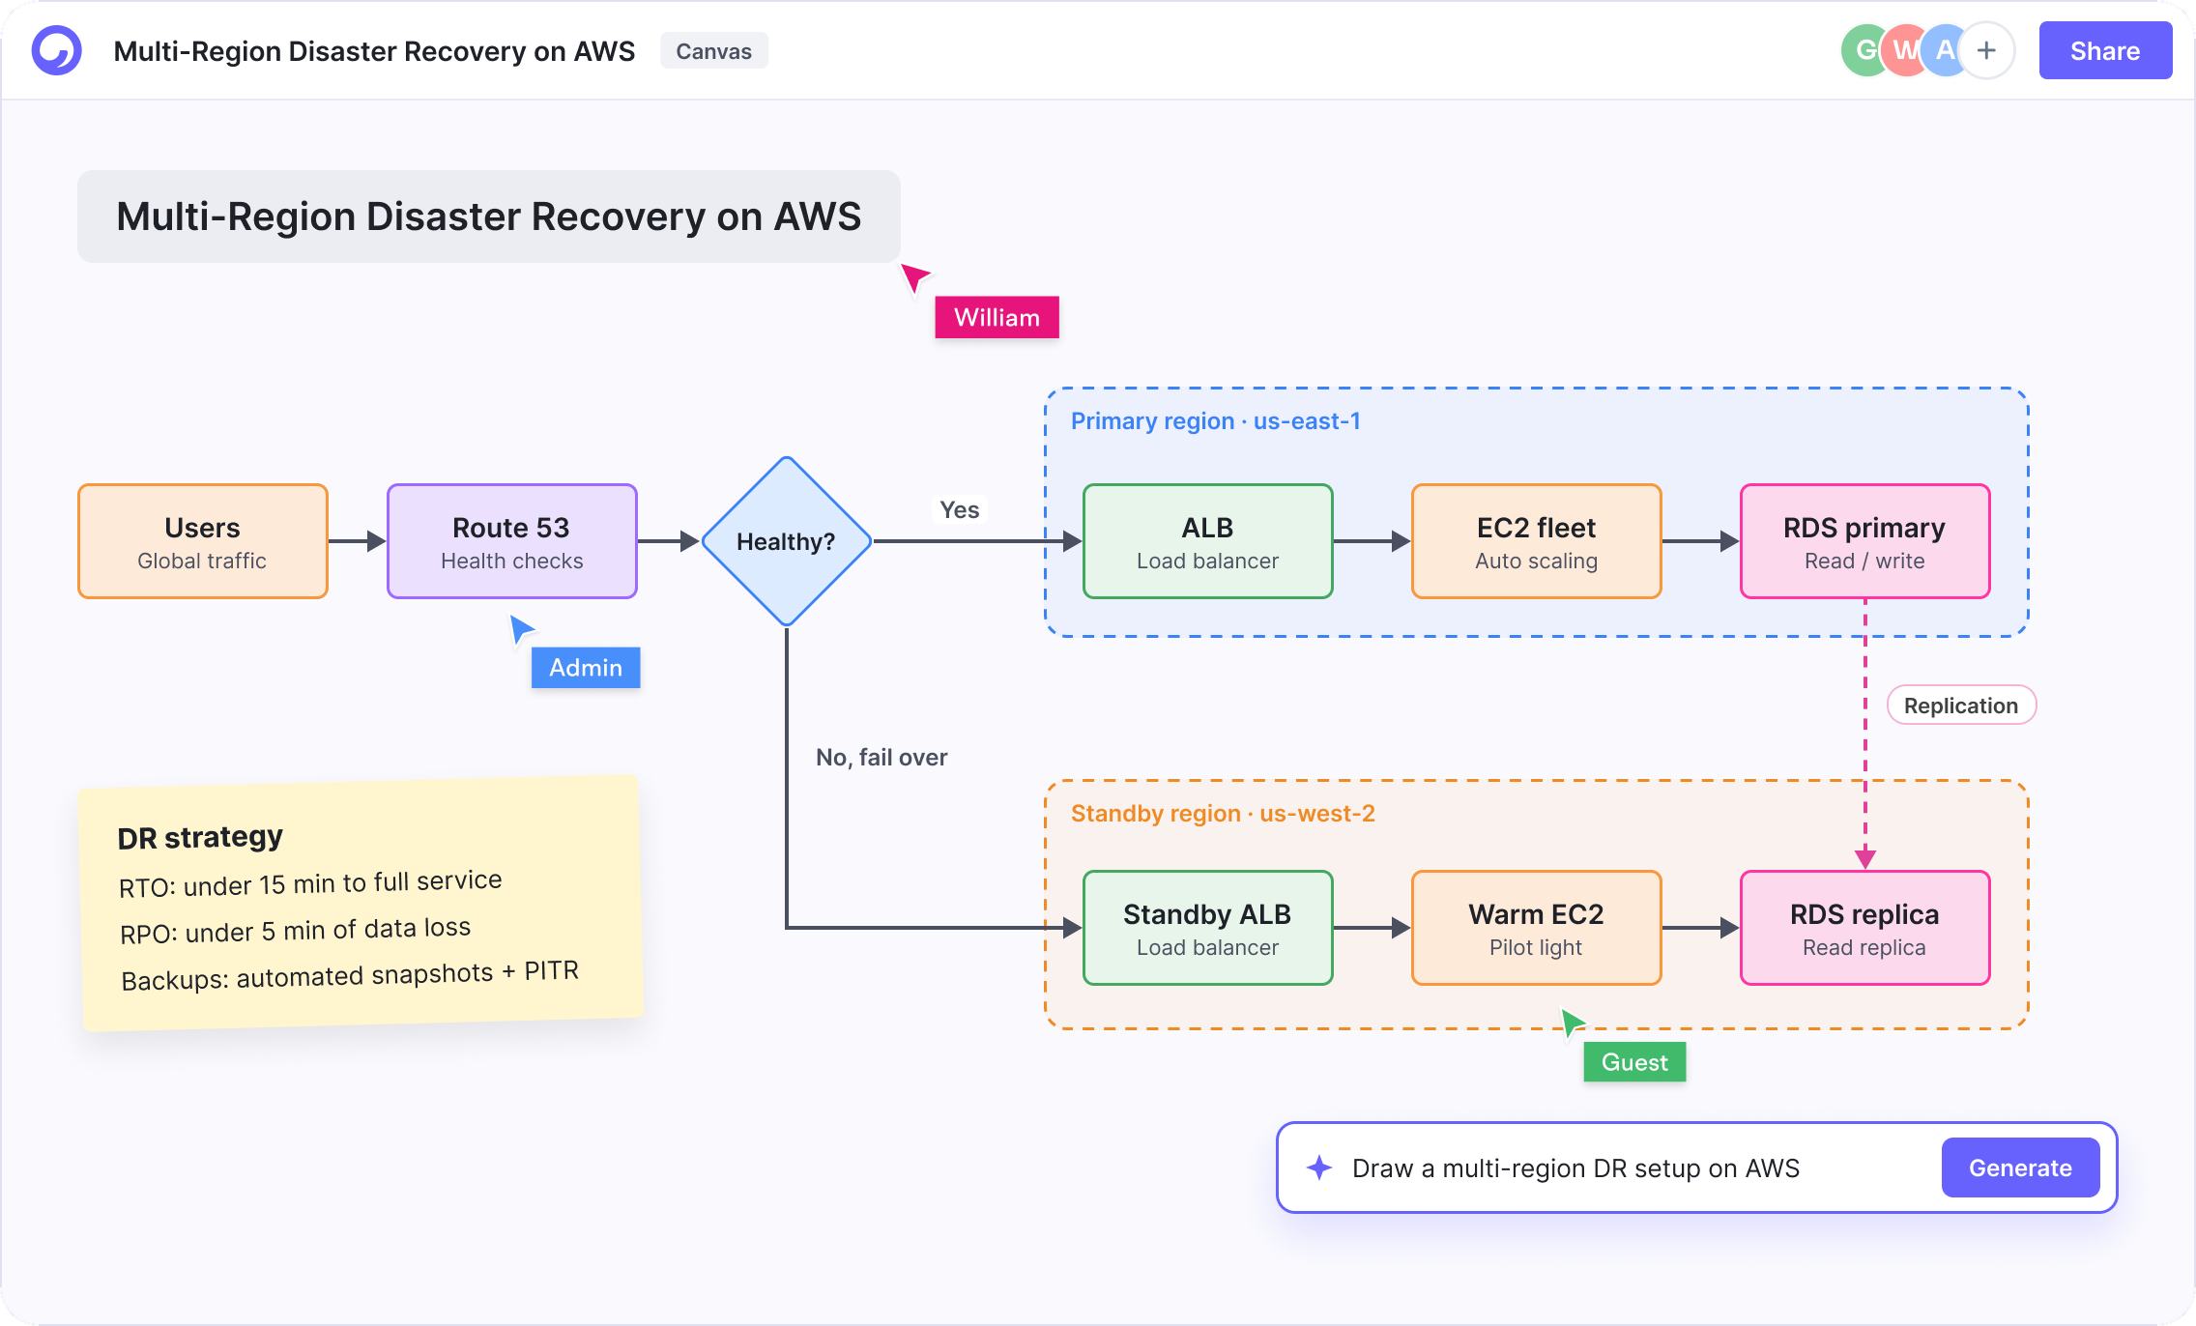Select the Canvas mode tag
The height and width of the screenshot is (1326, 2196).
[713, 51]
